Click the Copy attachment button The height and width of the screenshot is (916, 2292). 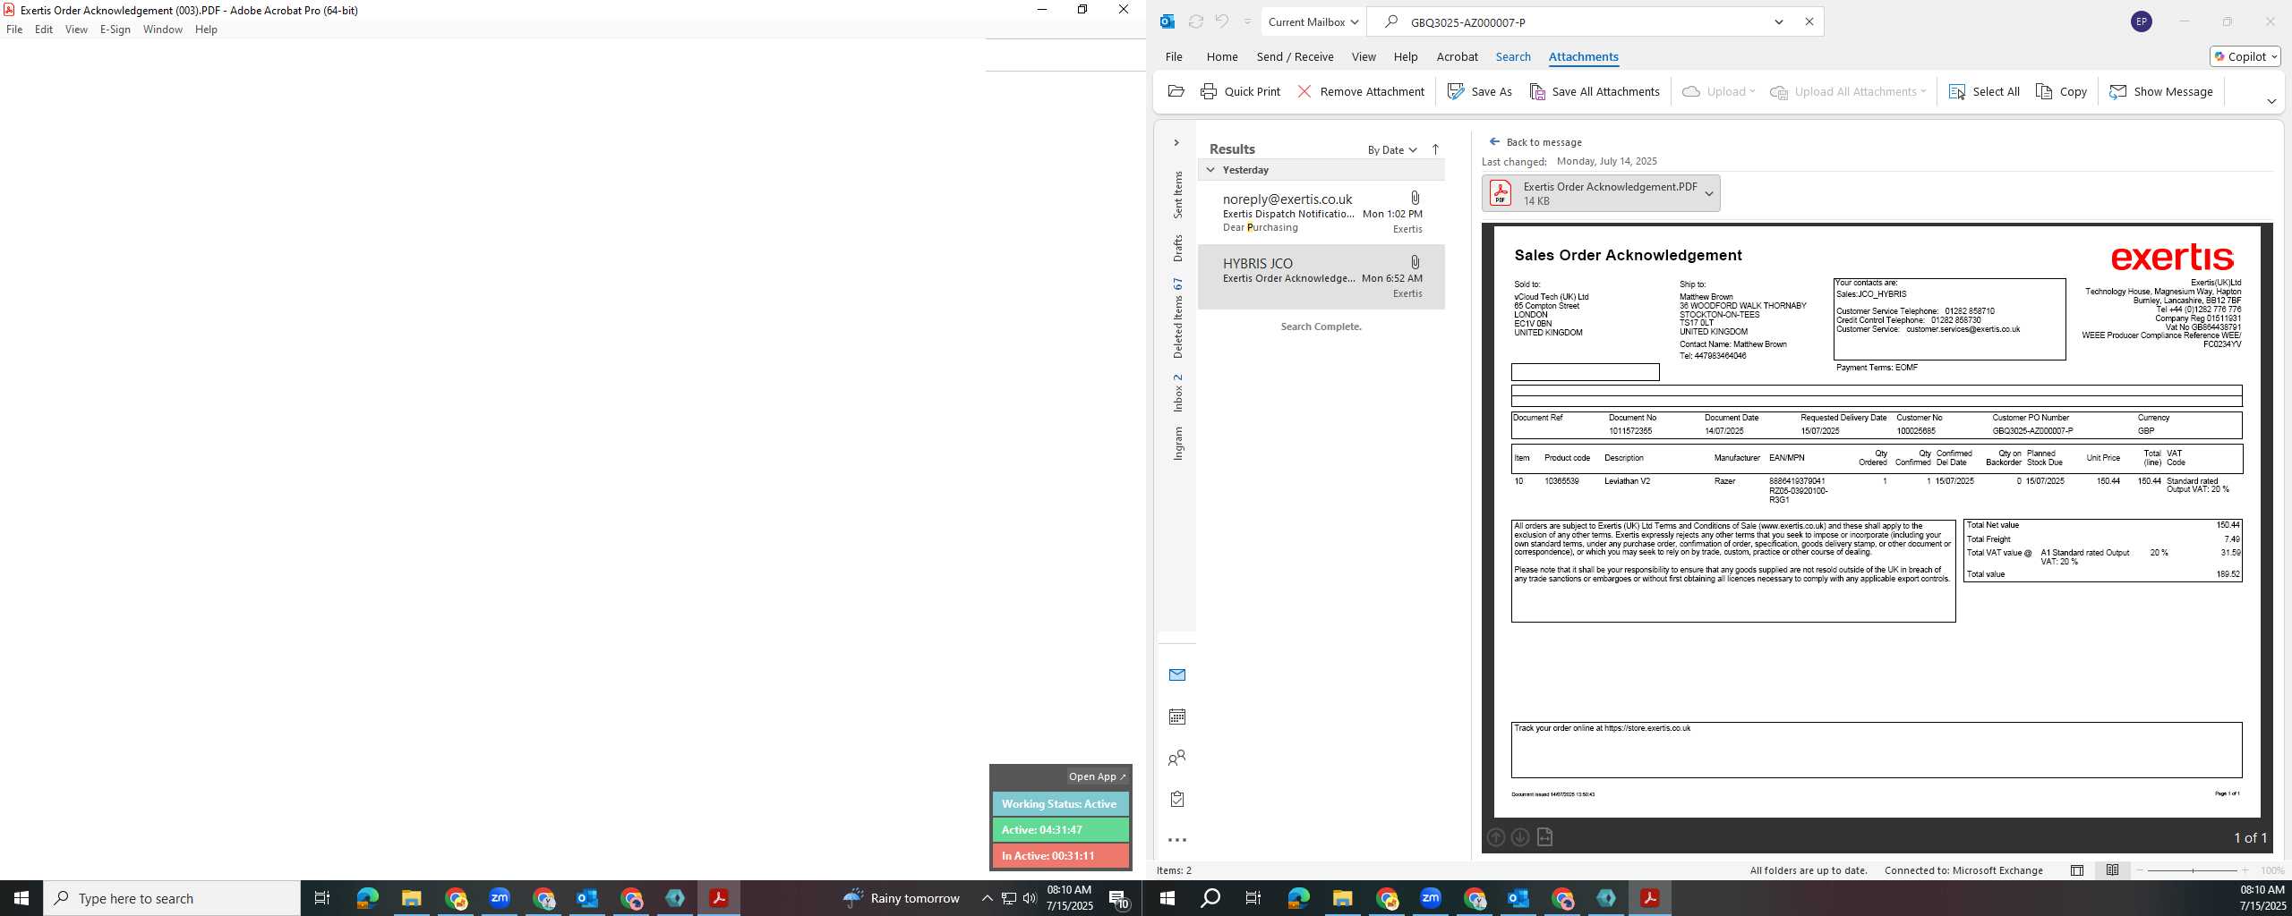click(x=2061, y=91)
